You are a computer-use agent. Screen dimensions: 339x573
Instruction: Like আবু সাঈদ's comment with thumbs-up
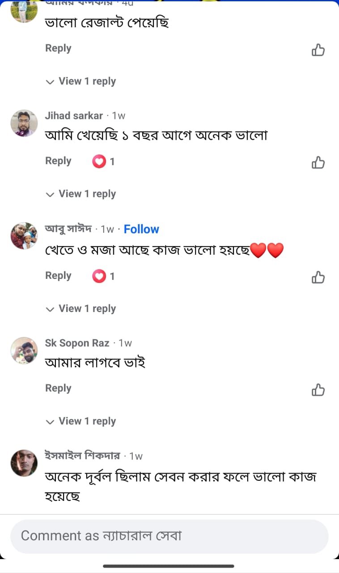318,277
